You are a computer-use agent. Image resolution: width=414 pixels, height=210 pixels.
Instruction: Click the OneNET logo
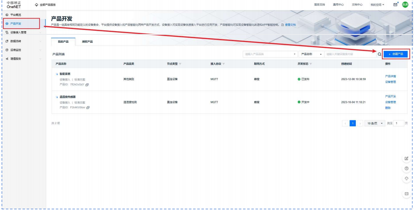click(x=14, y=5)
